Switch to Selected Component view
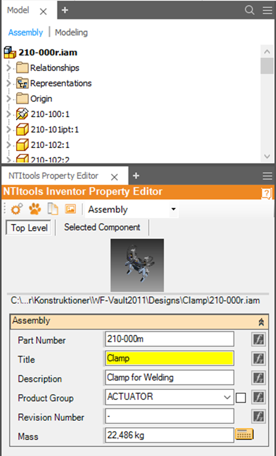The image size is (276, 456). click(102, 227)
